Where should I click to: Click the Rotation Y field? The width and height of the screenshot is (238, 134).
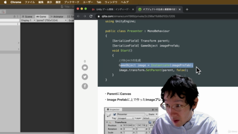[141, 129]
